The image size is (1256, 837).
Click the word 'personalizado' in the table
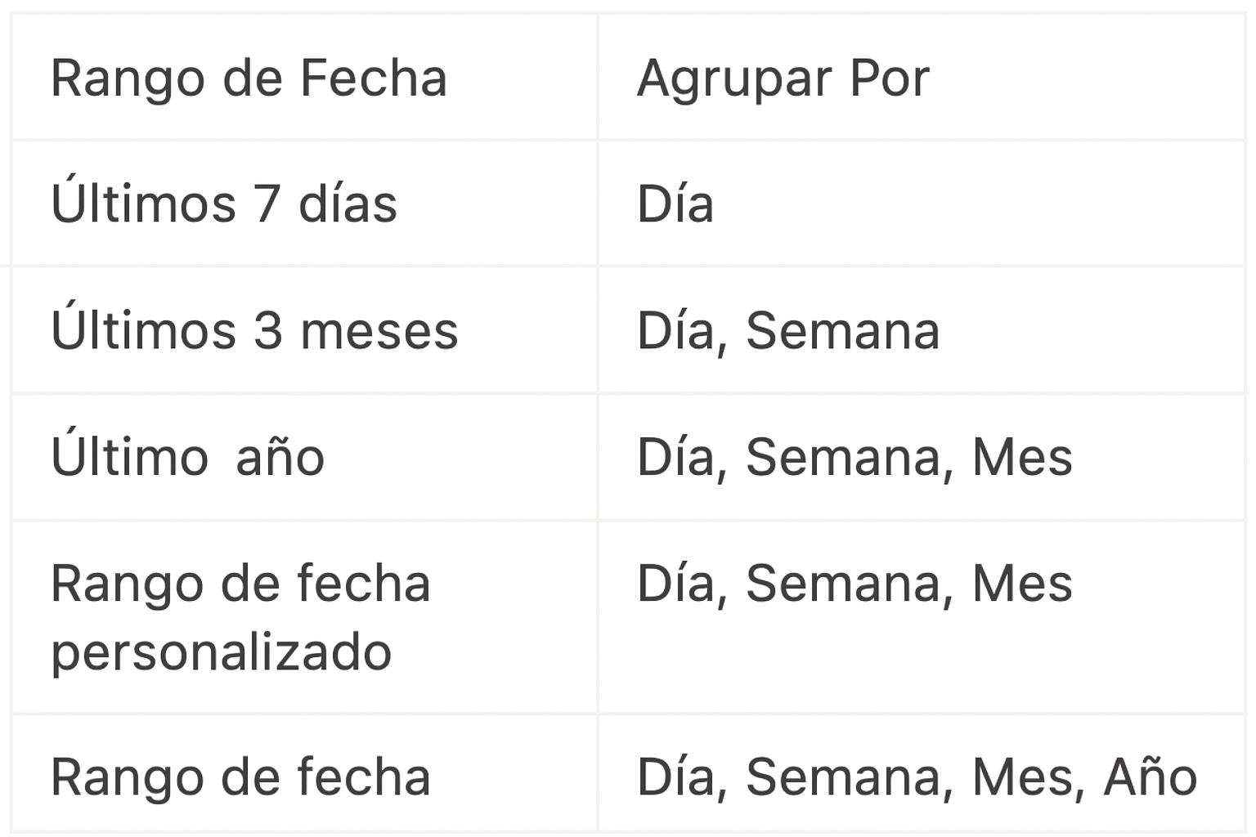(222, 653)
